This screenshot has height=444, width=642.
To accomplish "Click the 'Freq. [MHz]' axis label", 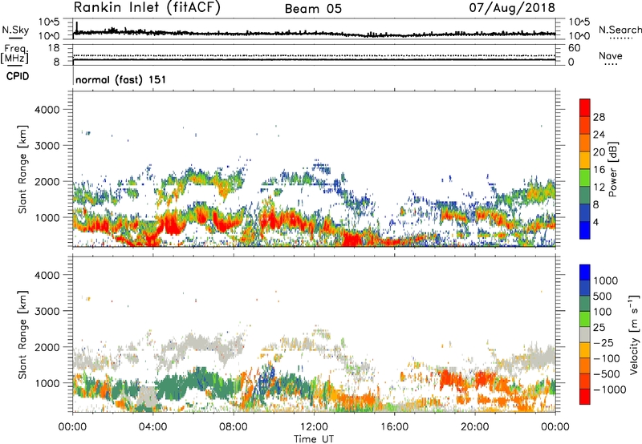I will tap(14, 54).
